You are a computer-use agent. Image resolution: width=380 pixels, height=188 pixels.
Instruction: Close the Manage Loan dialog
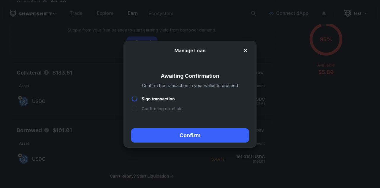[x=246, y=50]
